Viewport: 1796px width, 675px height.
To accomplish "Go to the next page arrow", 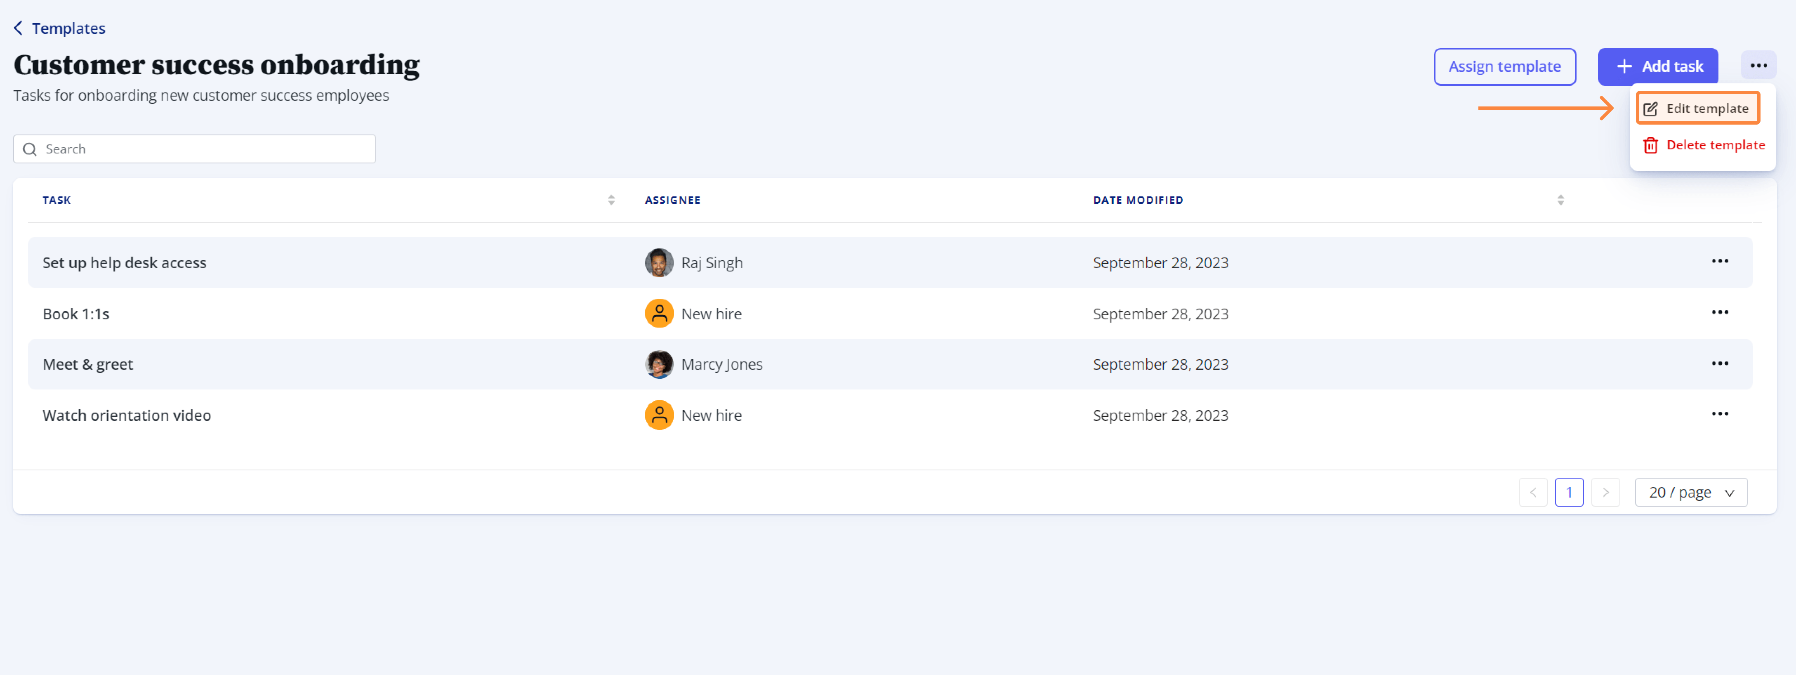I will pyautogui.click(x=1605, y=492).
